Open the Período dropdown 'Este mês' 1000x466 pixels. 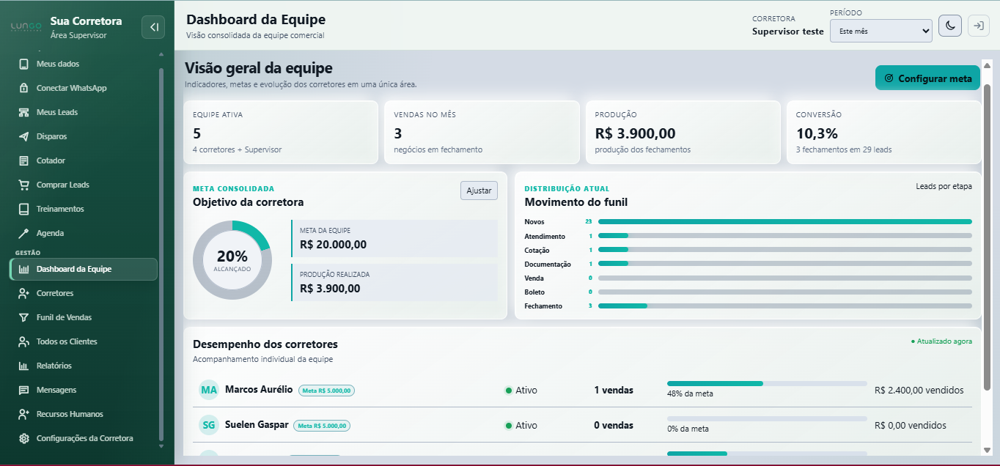tap(881, 31)
